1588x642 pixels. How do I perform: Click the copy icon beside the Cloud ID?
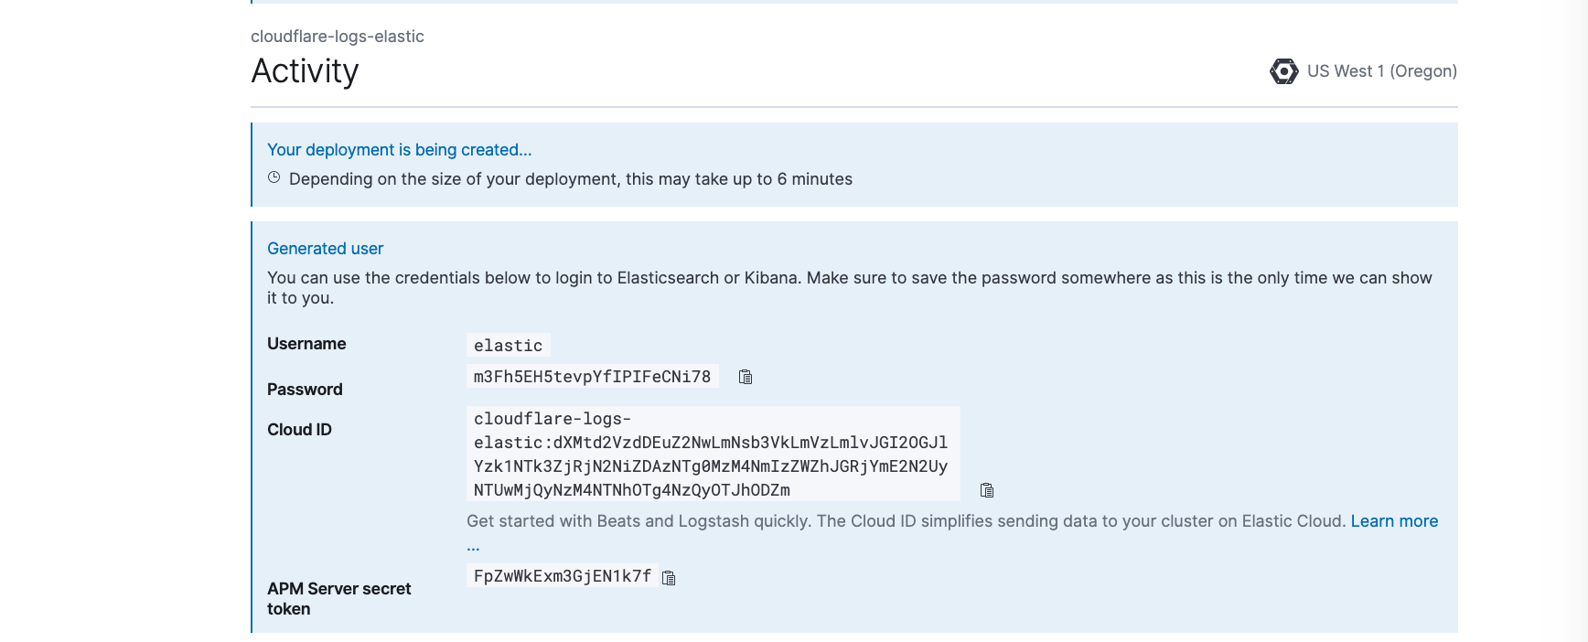tap(987, 490)
